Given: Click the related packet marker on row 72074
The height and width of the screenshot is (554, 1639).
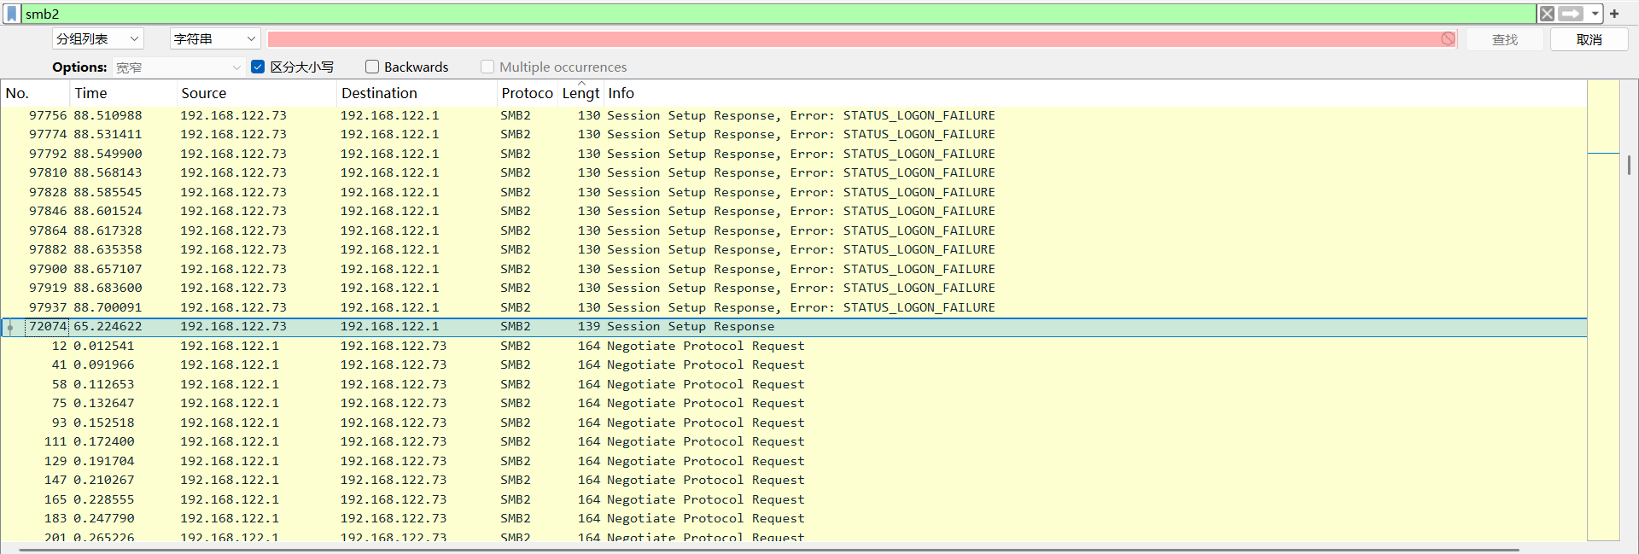Looking at the screenshot, I should 10,327.
